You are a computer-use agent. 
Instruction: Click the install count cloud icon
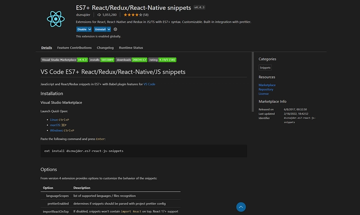(x=99, y=15)
